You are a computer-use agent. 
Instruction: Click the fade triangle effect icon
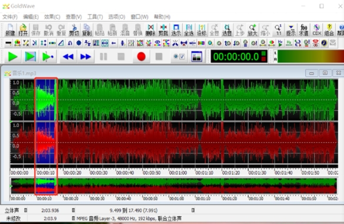61,43
